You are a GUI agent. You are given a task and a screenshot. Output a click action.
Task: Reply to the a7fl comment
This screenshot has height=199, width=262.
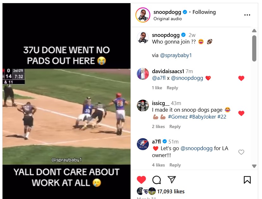[x=175, y=165]
